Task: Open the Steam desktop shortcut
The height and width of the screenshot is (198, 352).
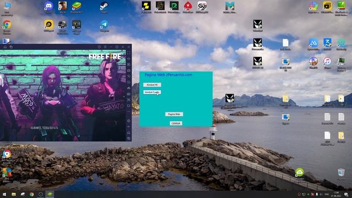Action: [x=104, y=7]
